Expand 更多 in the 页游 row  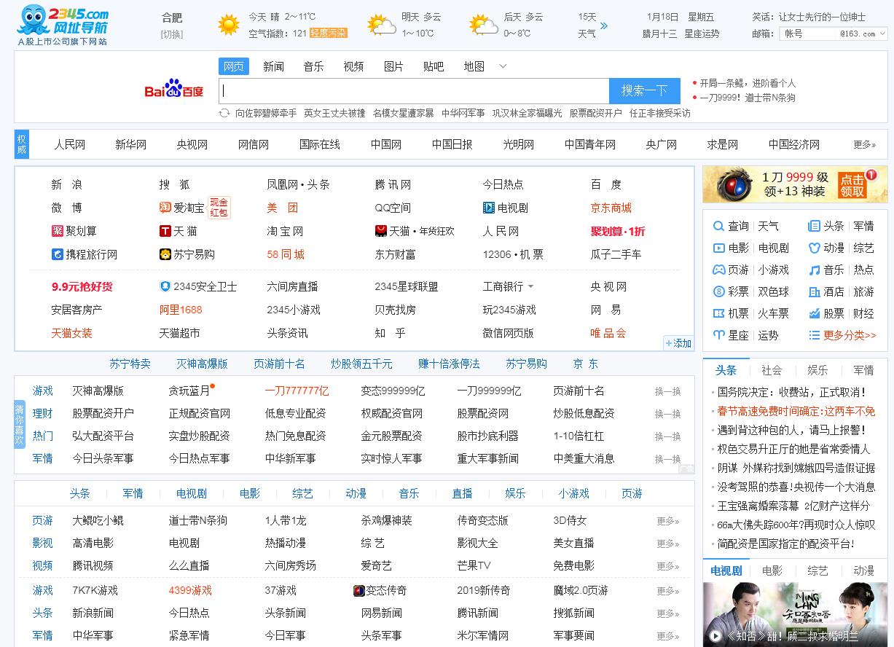tap(668, 521)
